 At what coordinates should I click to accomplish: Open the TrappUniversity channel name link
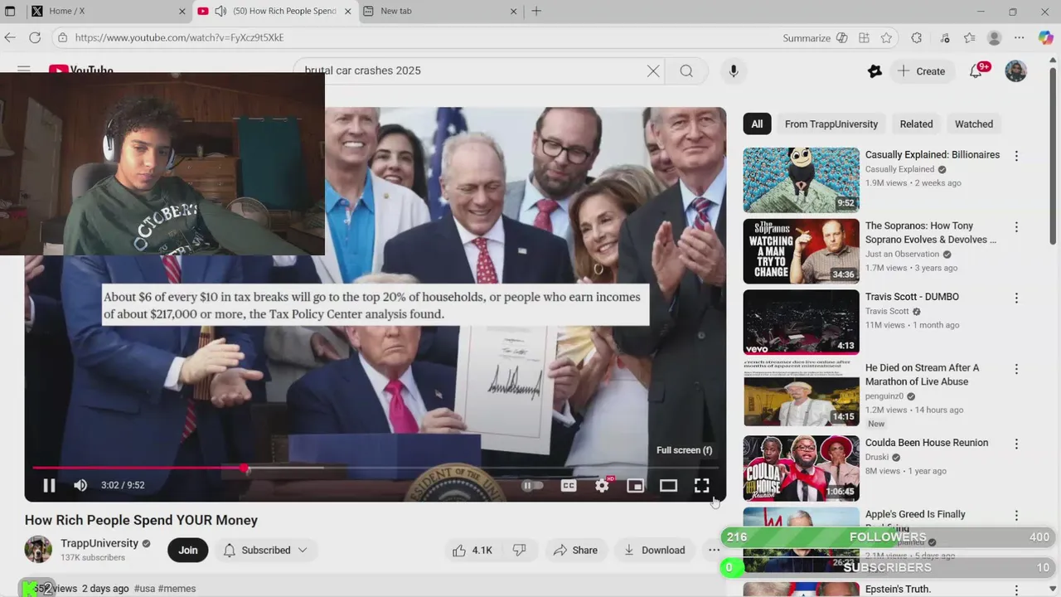click(99, 543)
